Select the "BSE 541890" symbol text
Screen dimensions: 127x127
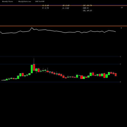[40, 2]
